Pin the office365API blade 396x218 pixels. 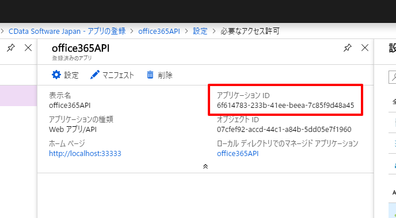(348, 48)
